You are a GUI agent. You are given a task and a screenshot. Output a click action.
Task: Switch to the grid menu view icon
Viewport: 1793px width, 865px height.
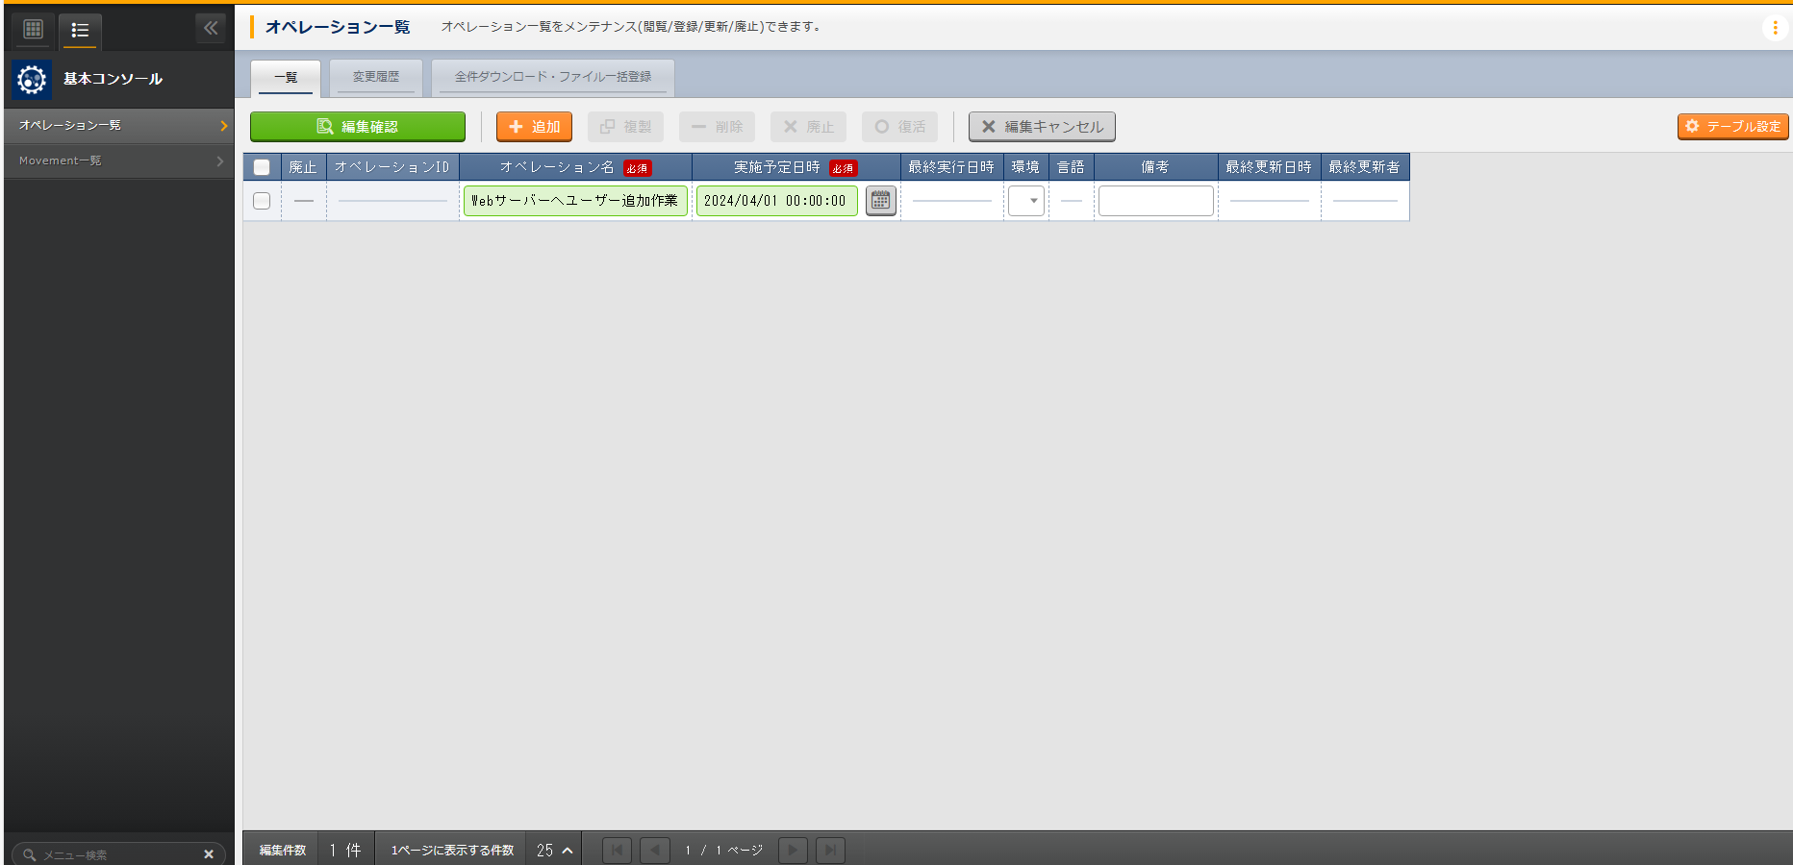coord(32,30)
